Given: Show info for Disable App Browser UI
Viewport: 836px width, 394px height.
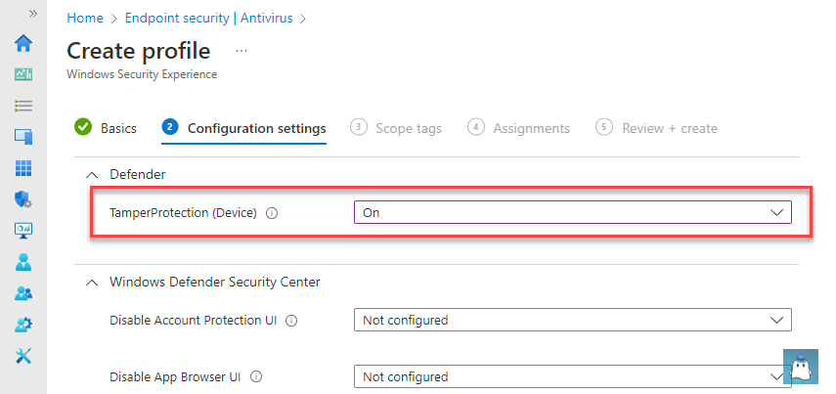Looking at the screenshot, I should [256, 377].
